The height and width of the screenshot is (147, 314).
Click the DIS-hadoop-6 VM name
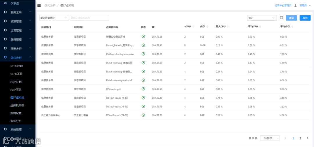pyautogui.click(x=113, y=89)
